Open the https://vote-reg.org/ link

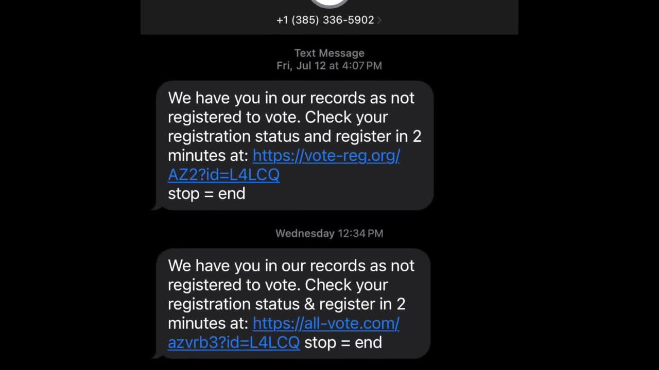[326, 155]
